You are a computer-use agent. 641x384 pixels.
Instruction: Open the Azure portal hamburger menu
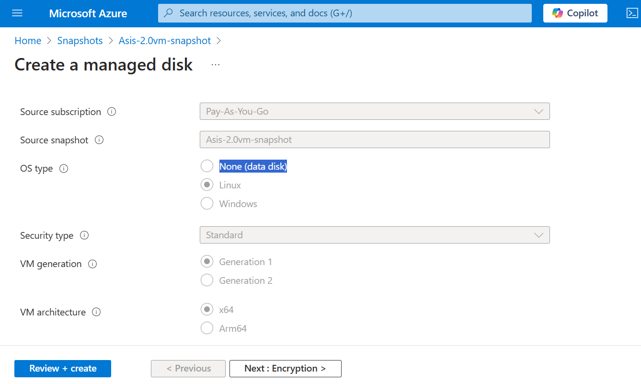tap(17, 13)
